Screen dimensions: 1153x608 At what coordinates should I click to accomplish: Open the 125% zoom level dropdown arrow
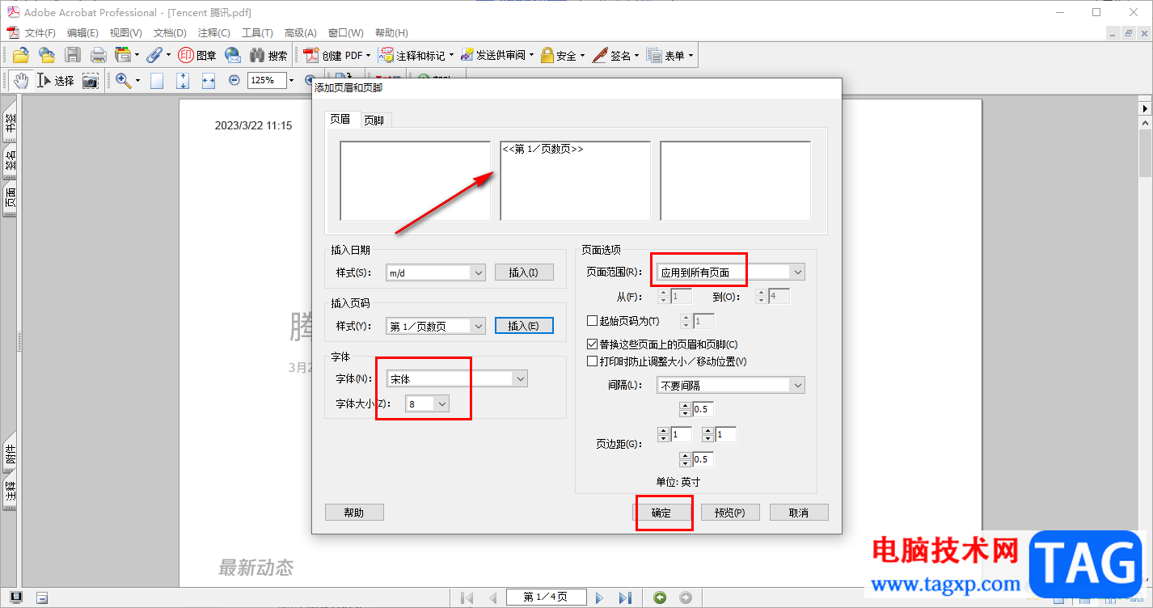(x=291, y=80)
